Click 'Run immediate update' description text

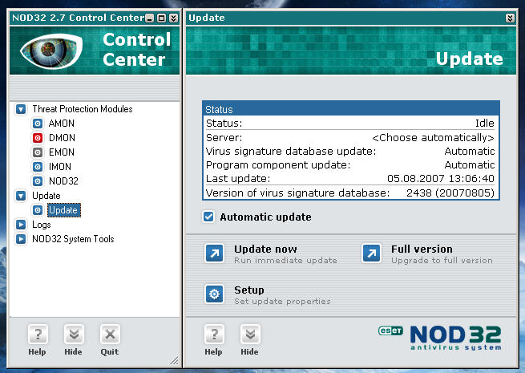285,261
